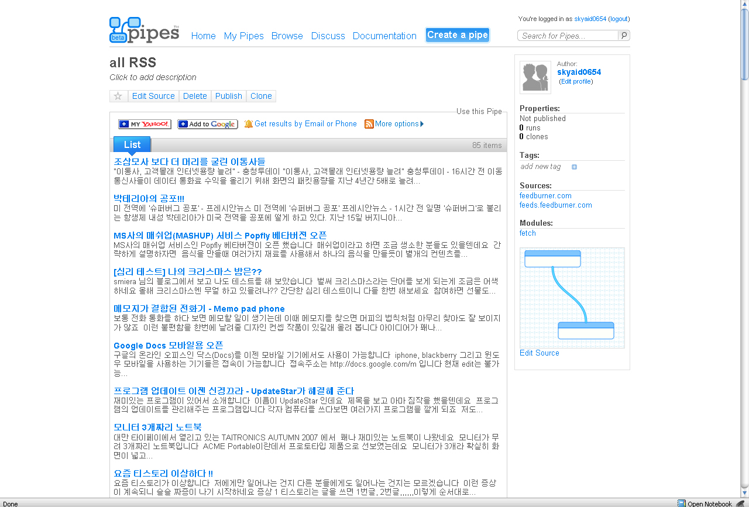Select the List tab
749x507 pixels.
(x=132, y=144)
